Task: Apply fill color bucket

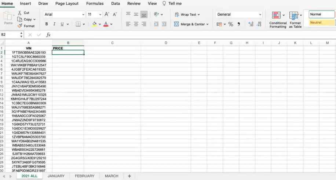Action: tap(94, 24)
